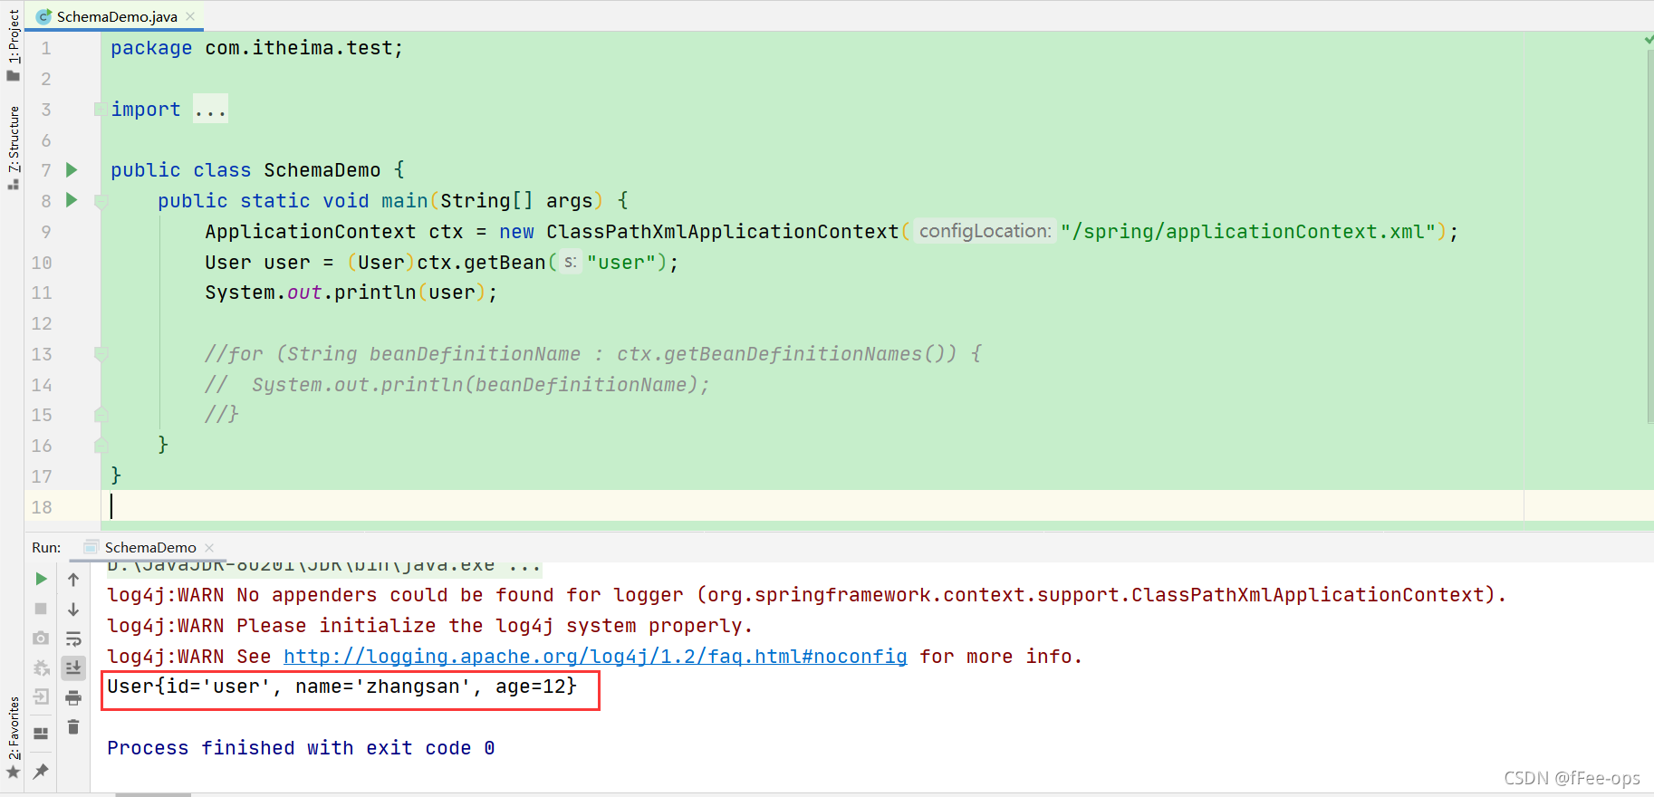Click the Exit icon in Run panel
Viewport: 1654px width, 797px height.
41,697
